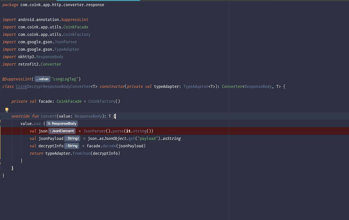Expand the collapsed "...value:" annotation fold
Viewport: 349px width, 220px height.
[42, 79]
